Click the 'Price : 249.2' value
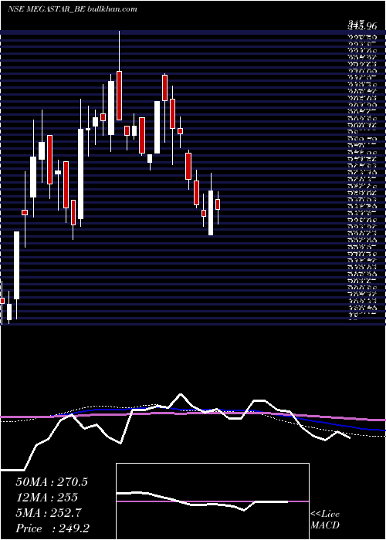Viewport: 386px width, 540px height. pyautogui.click(x=53, y=528)
